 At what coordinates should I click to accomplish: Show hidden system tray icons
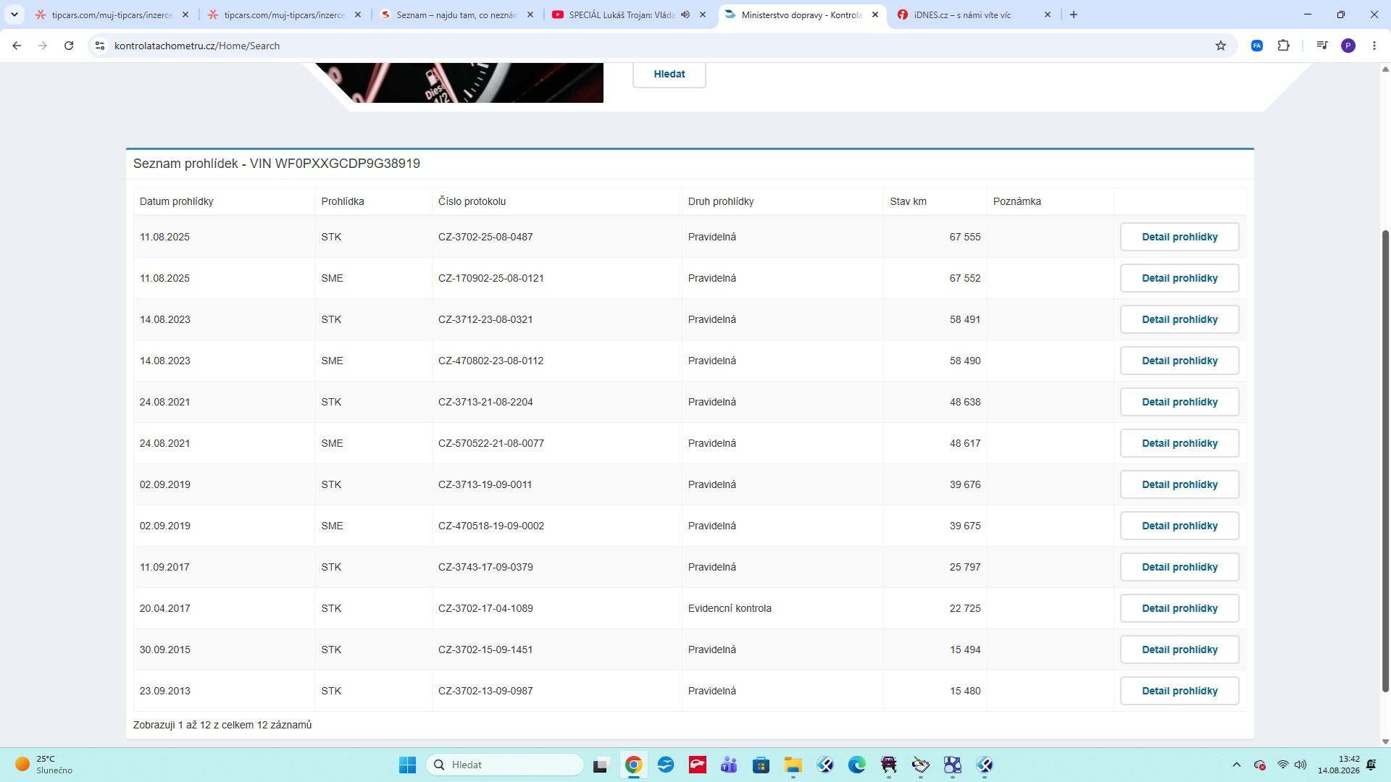click(1237, 765)
